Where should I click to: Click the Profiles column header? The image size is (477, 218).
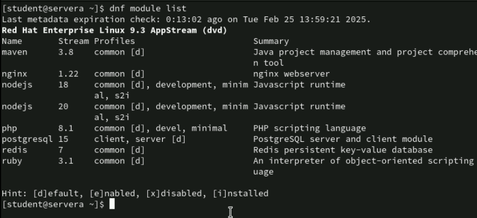tap(115, 41)
